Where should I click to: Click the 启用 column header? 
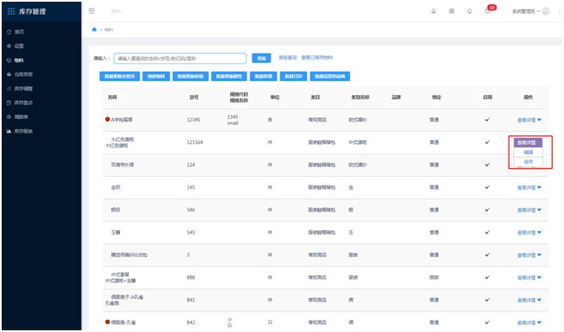488,97
